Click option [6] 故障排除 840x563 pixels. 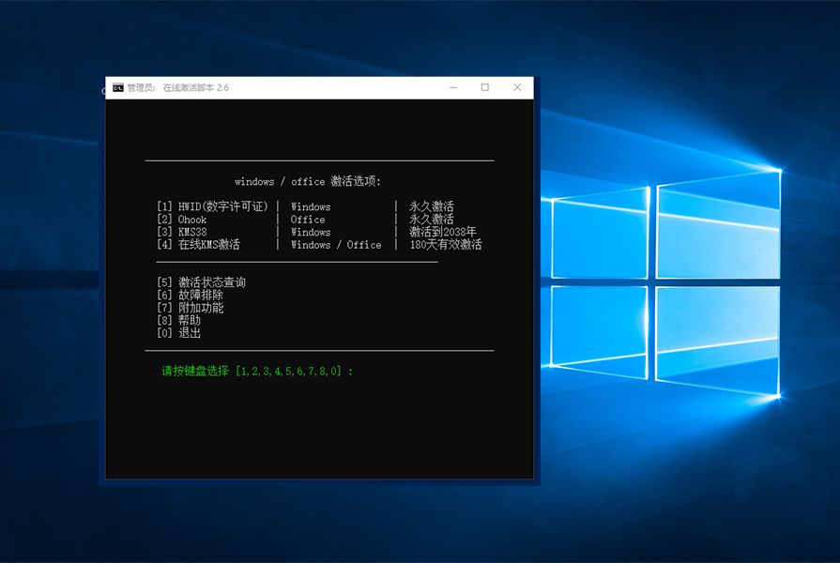point(190,296)
